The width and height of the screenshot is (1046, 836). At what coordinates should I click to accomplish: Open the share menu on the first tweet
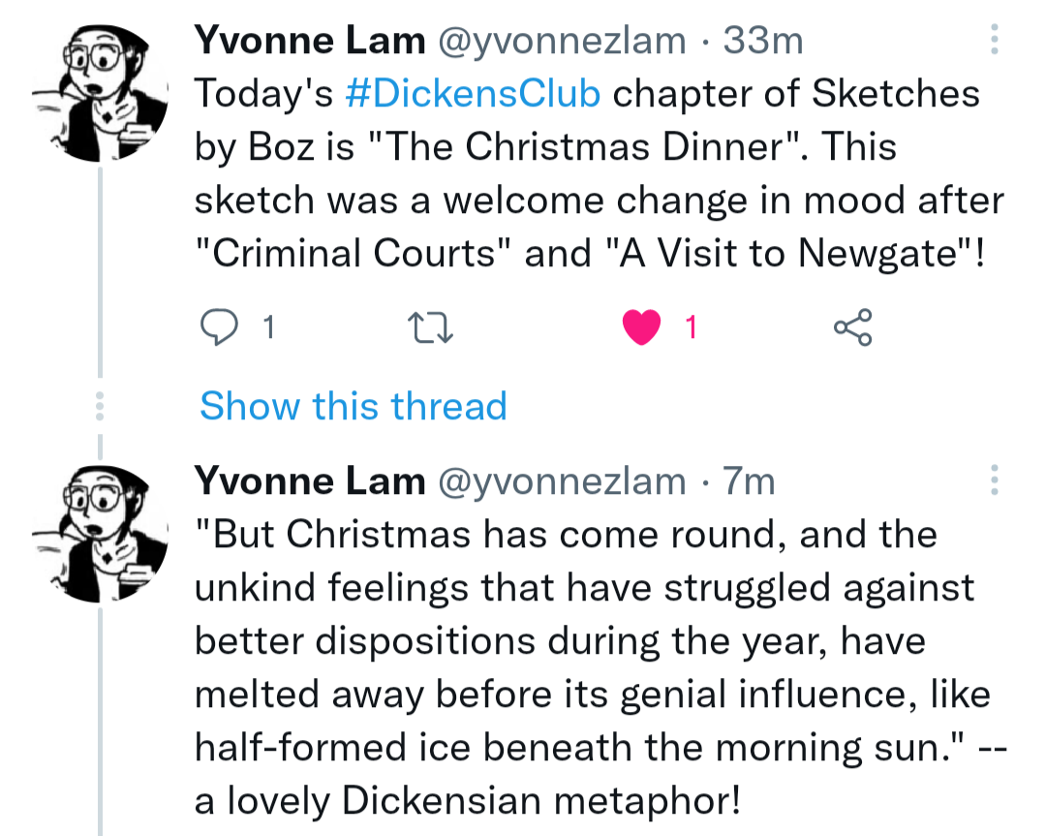click(852, 327)
